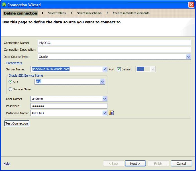Select the SID radio button
The image size is (196, 171).
coord(10,82)
